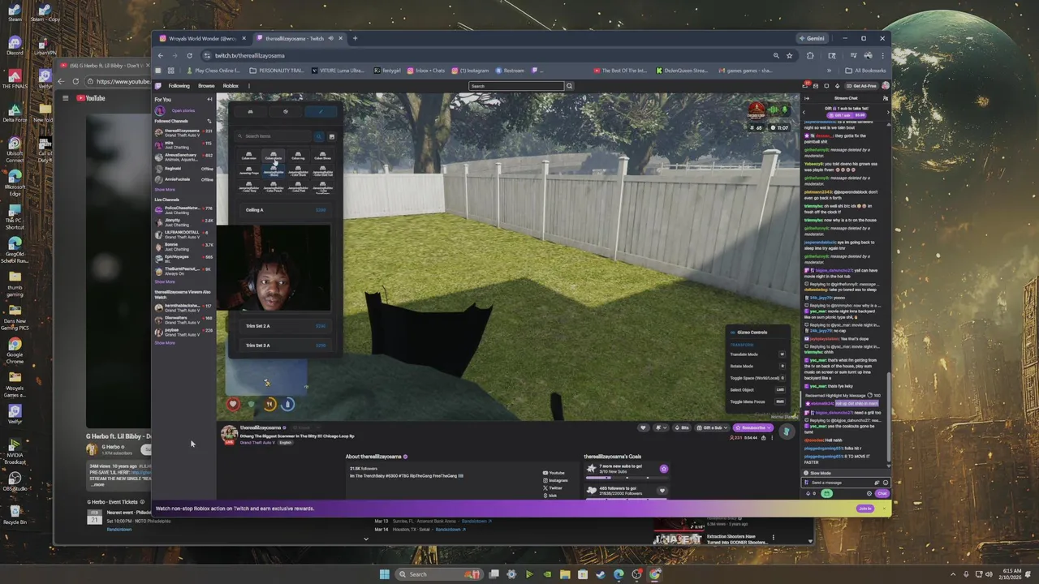Click the Get Ad-Free button

(x=861, y=86)
